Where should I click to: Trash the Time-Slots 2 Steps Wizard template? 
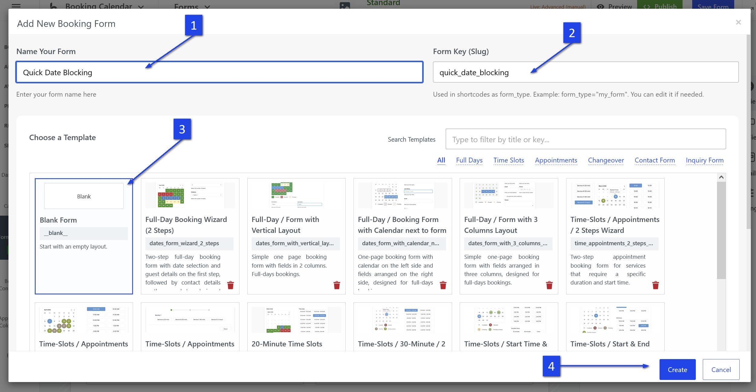655,285
